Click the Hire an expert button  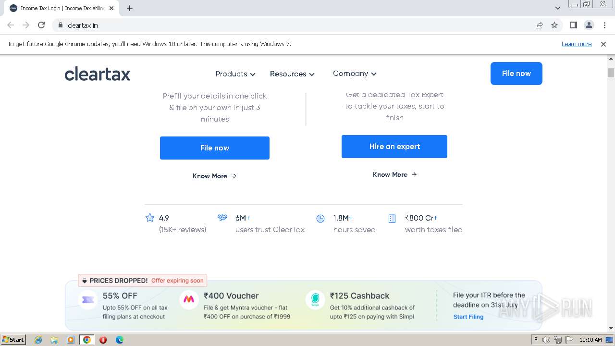[394, 147]
